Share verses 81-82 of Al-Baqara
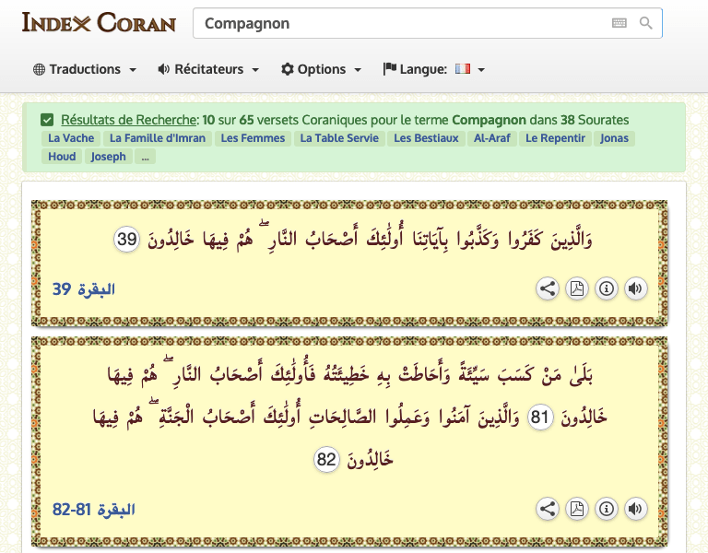 (x=548, y=509)
